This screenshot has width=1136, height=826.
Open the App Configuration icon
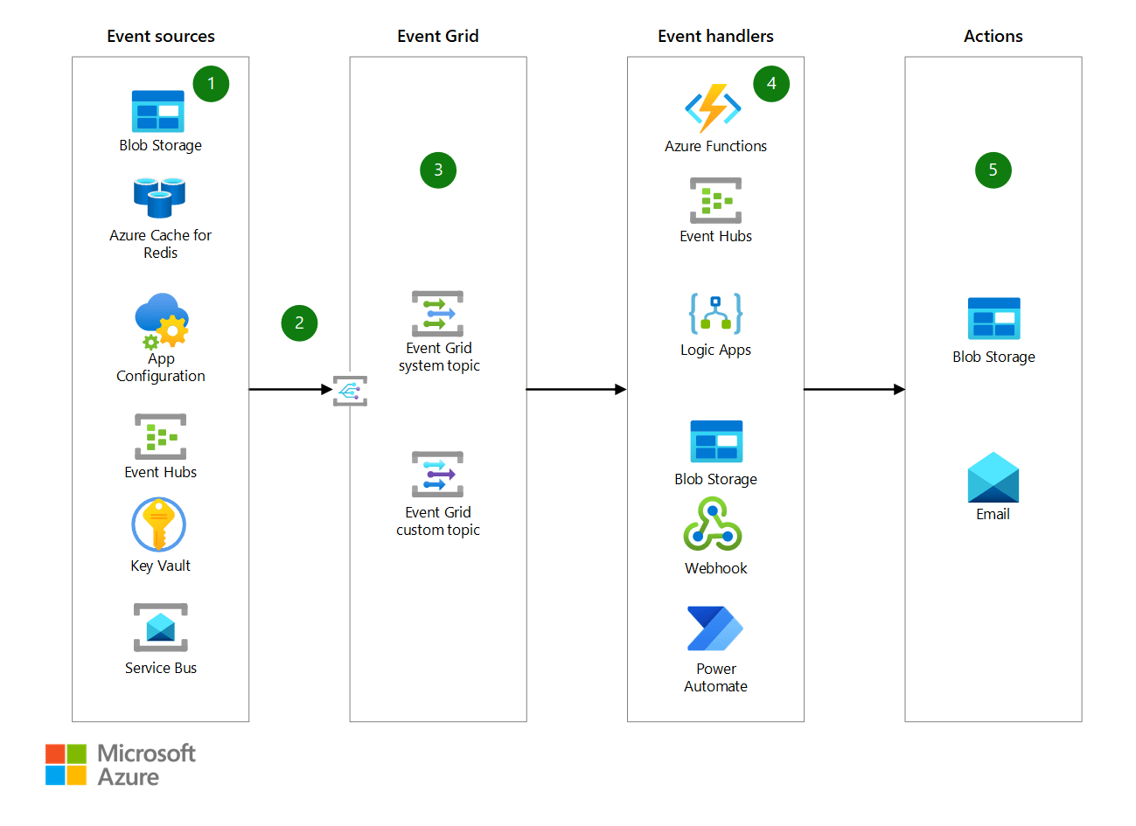coord(160,321)
